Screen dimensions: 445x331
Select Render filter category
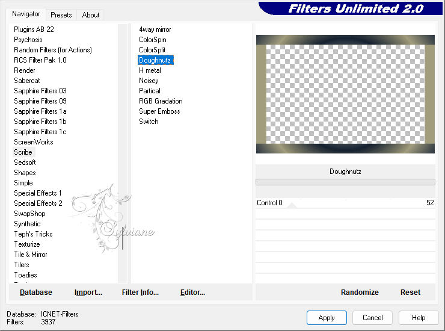(25, 70)
